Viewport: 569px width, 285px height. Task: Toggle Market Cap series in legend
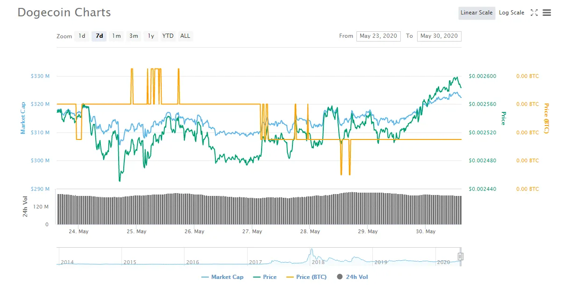coord(222,277)
